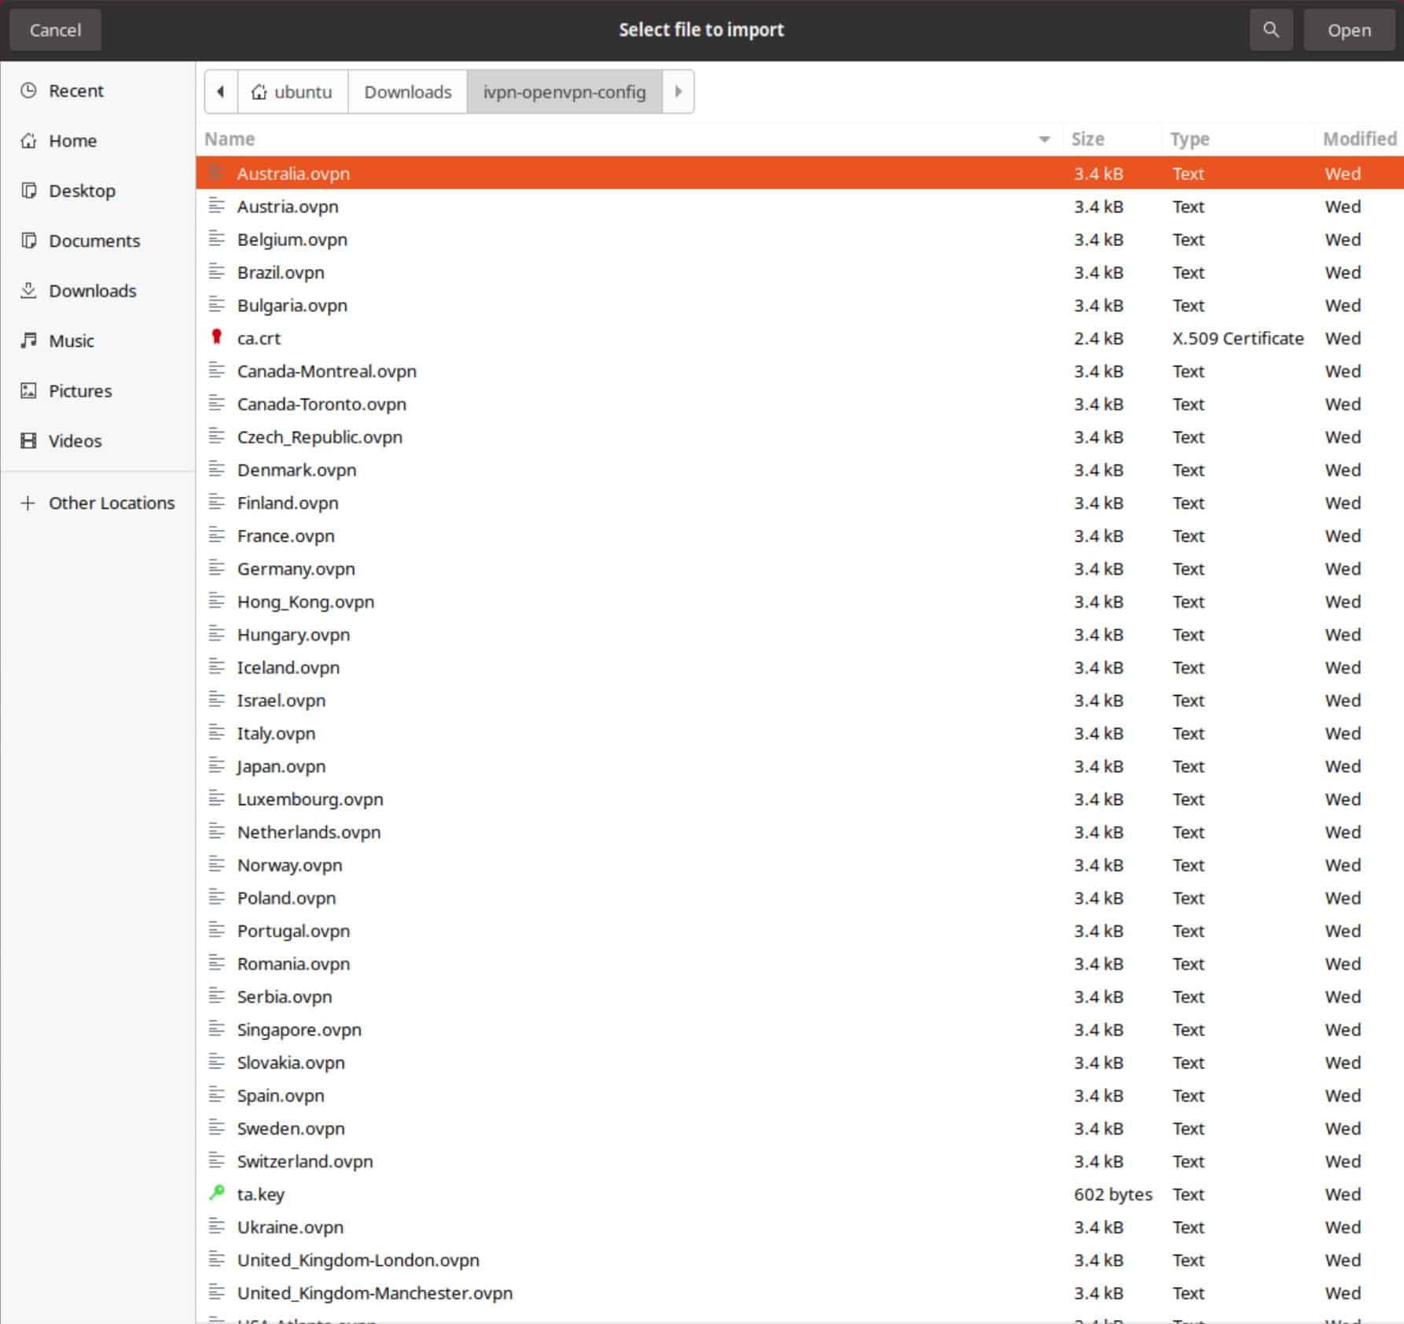Click the Recent clock icon in sidebar

tap(28, 90)
